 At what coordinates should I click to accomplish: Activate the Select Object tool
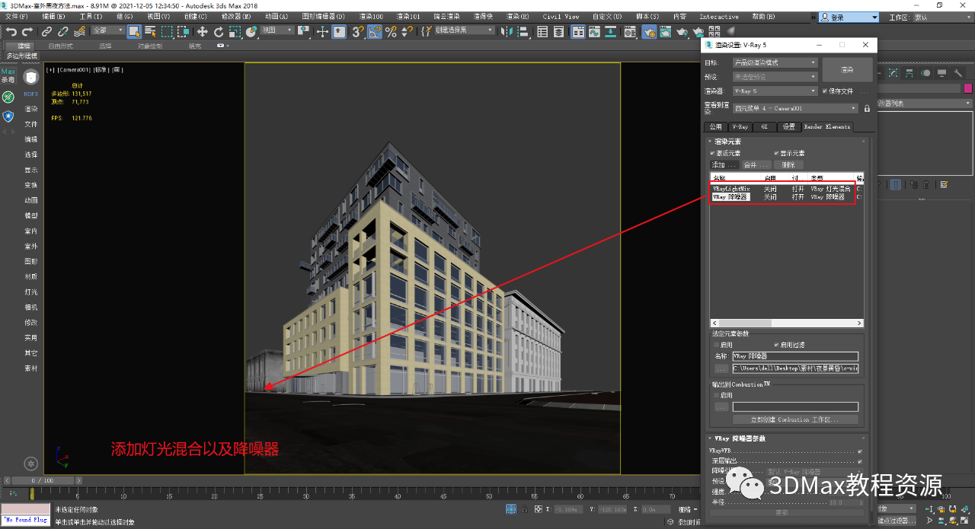point(134,31)
